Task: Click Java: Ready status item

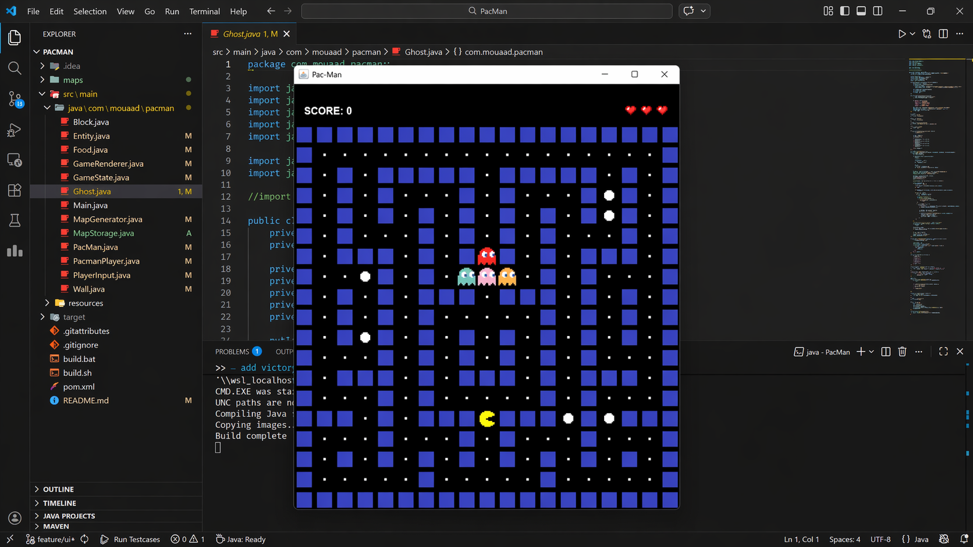Action: pyautogui.click(x=240, y=539)
